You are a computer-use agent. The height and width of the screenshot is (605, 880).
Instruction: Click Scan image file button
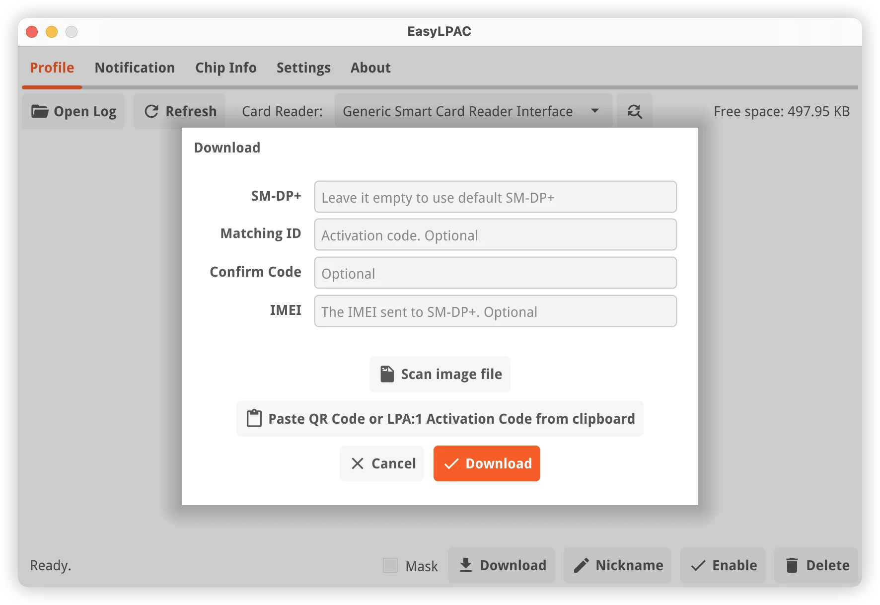coord(440,374)
